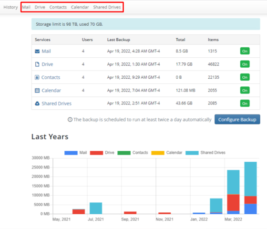The height and width of the screenshot is (229, 267).
Task: Toggle Shared Drives series via cyan legend swatch
Action: pyautogui.click(x=192, y=153)
